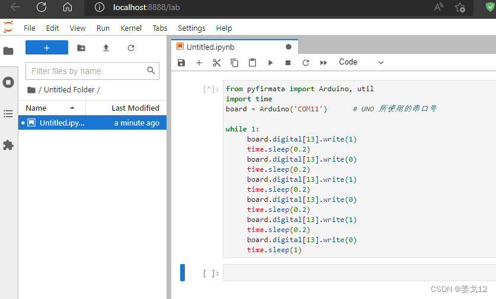Image resolution: width=496 pixels, height=299 pixels.
Task: Open the Settings menu
Action: (191, 28)
